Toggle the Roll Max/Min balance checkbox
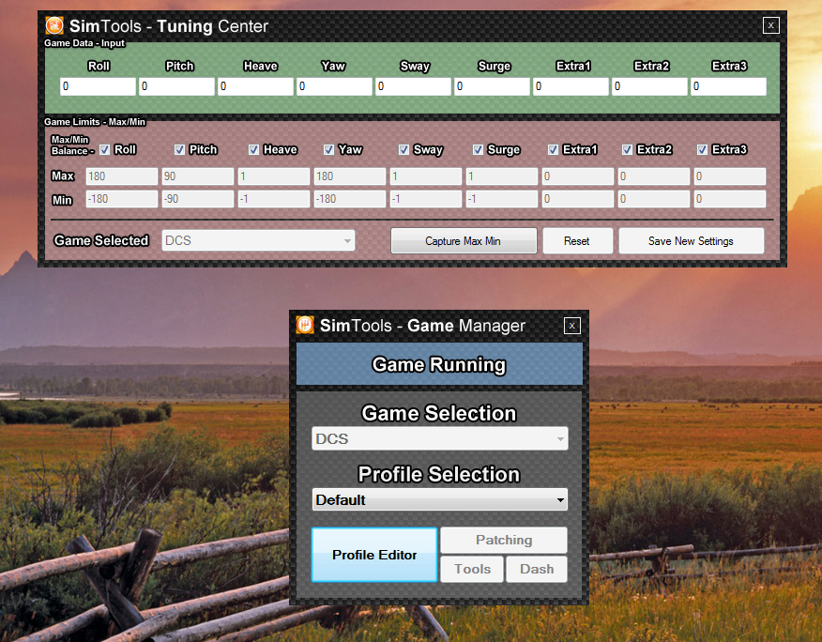This screenshot has width=822, height=642. coord(105,150)
